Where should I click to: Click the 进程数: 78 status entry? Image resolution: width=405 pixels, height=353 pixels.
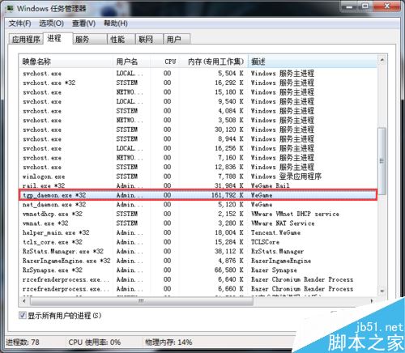[23, 342]
